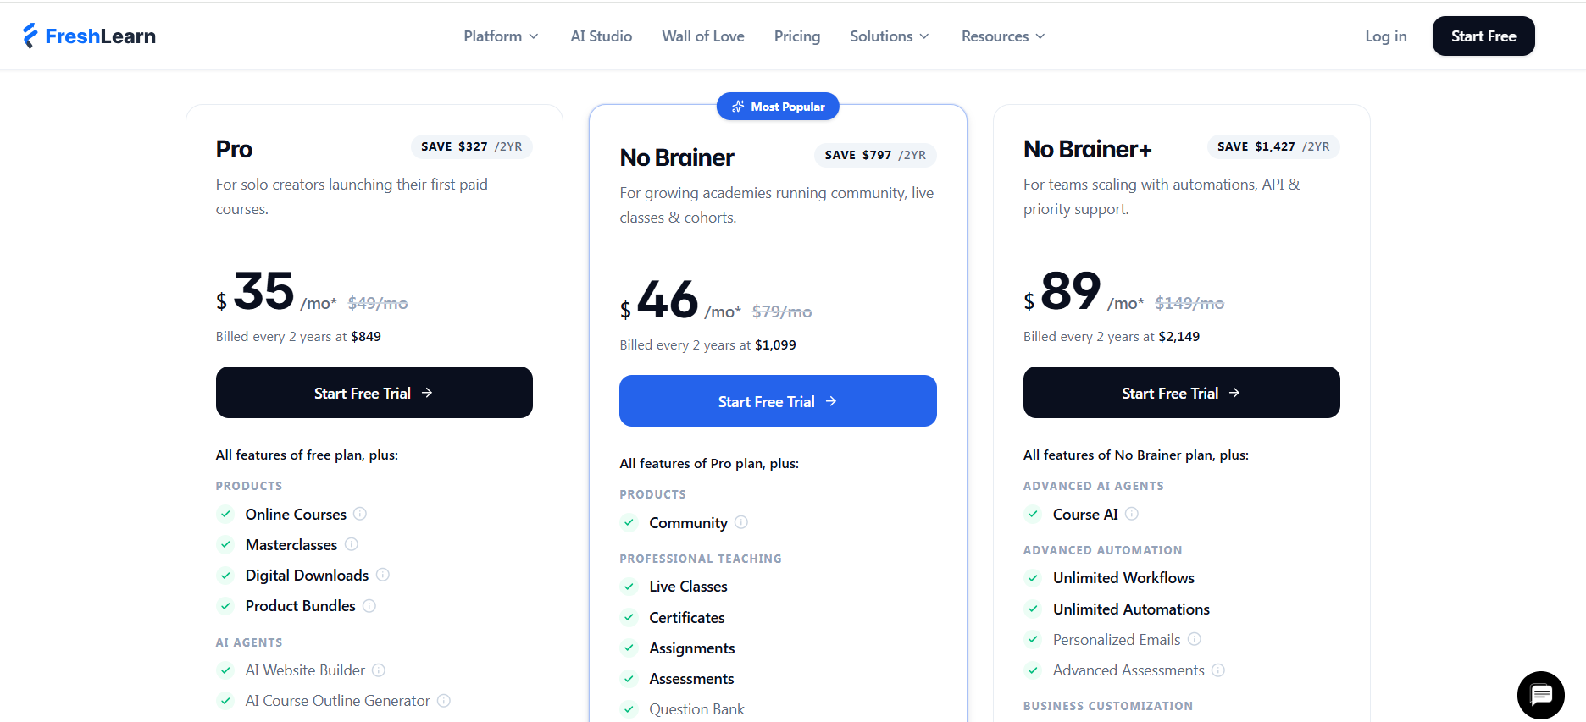
Task: Click the Unlimited Workflows feature text
Action: point(1123,578)
